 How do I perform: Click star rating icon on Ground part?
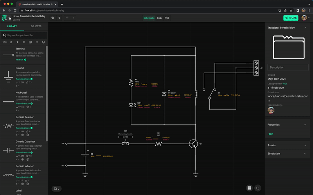(x=27, y=82)
